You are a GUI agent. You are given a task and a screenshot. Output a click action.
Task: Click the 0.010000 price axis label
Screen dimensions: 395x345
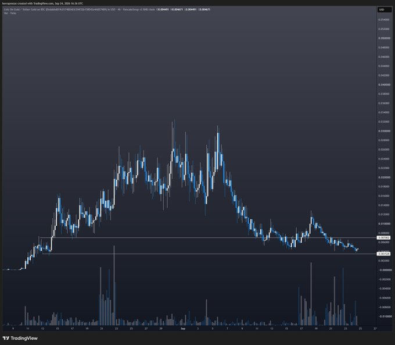[x=384, y=223]
